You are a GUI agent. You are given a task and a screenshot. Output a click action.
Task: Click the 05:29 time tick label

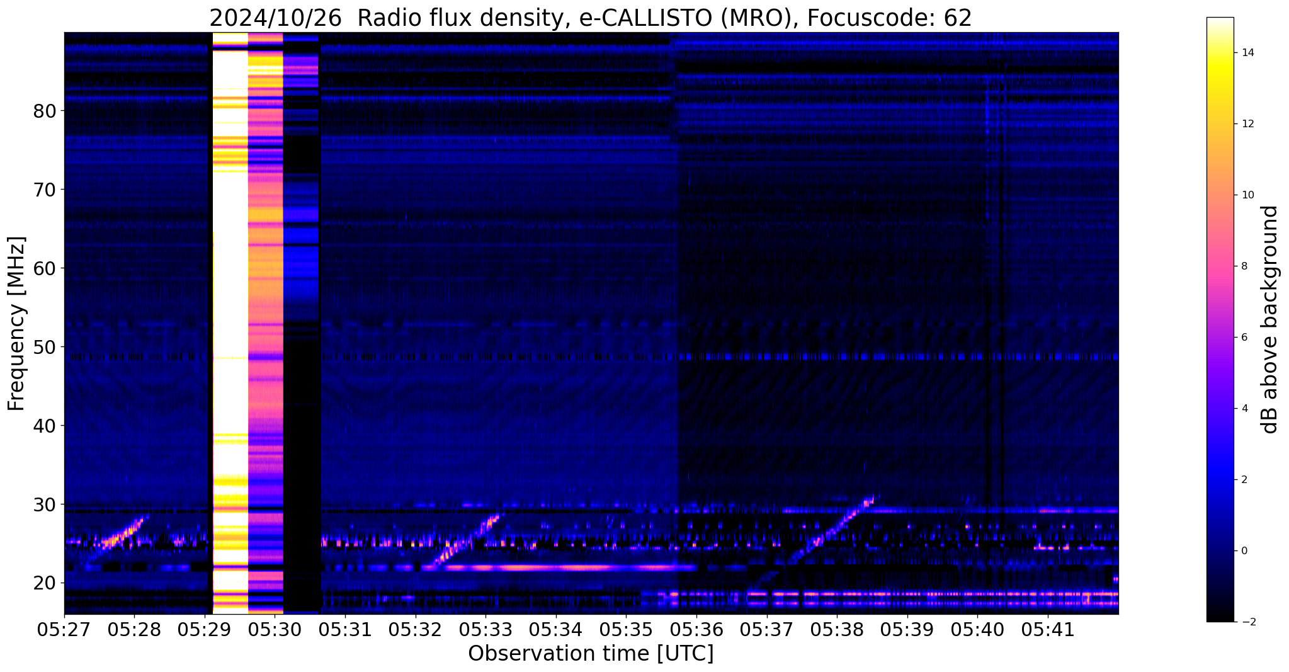205,629
